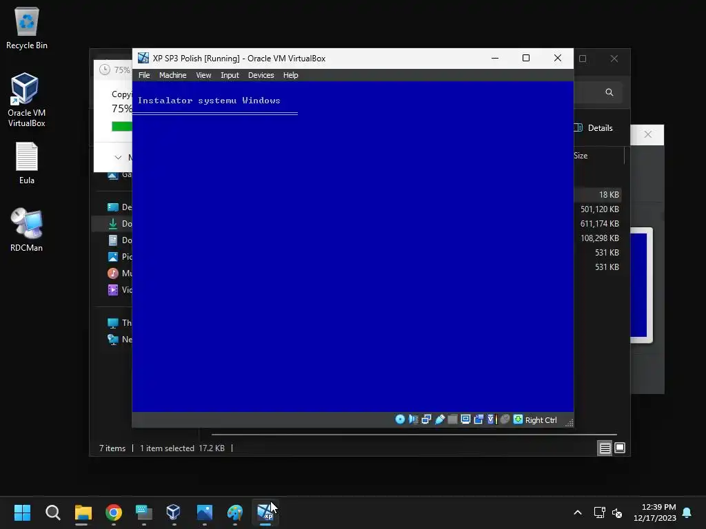Select the 611,174 KB file row

tap(598, 224)
